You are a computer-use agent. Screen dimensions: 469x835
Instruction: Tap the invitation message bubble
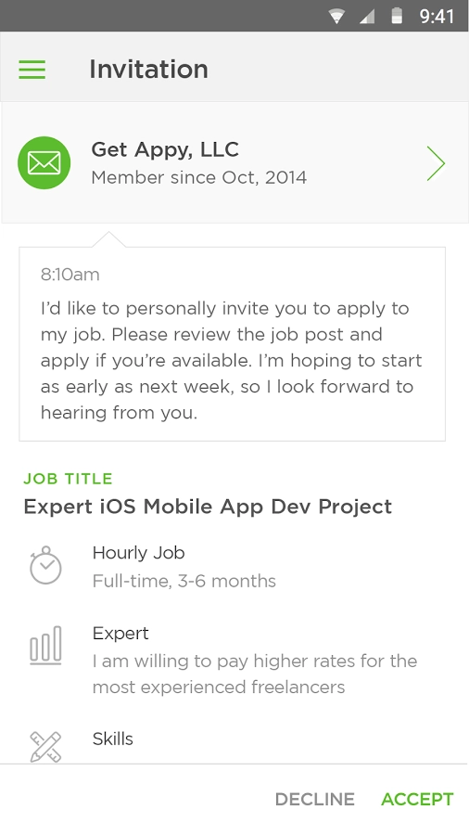coord(233,344)
